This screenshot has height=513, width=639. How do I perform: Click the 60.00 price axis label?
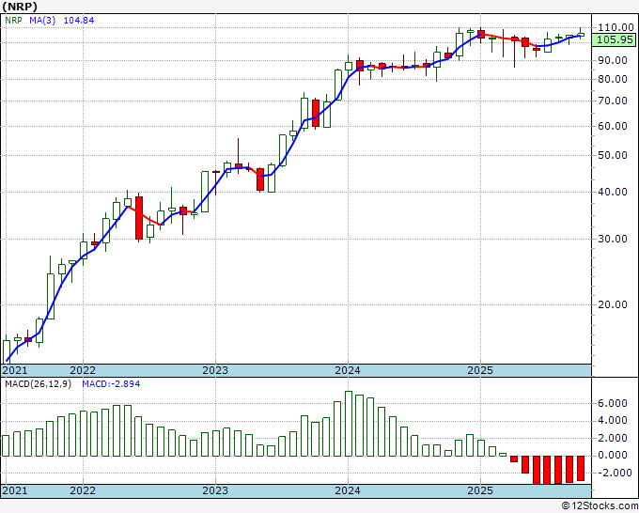tap(613, 126)
